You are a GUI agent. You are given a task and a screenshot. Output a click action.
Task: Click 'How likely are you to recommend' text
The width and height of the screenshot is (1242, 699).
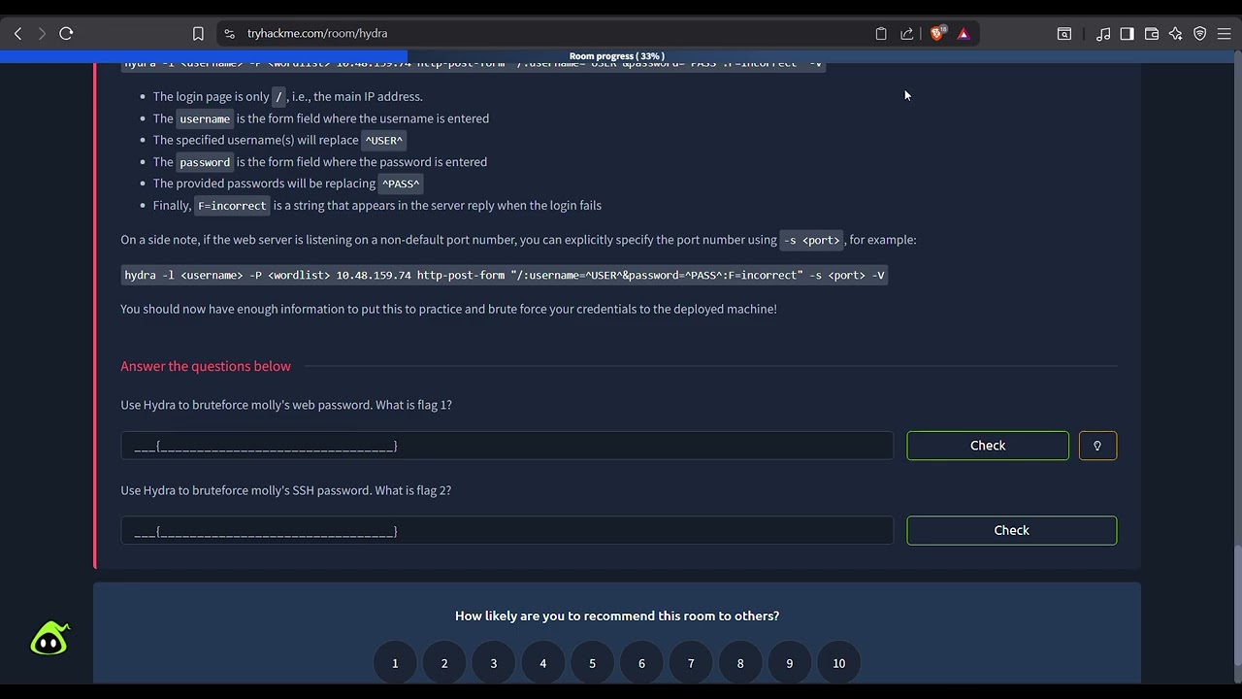[x=617, y=616]
